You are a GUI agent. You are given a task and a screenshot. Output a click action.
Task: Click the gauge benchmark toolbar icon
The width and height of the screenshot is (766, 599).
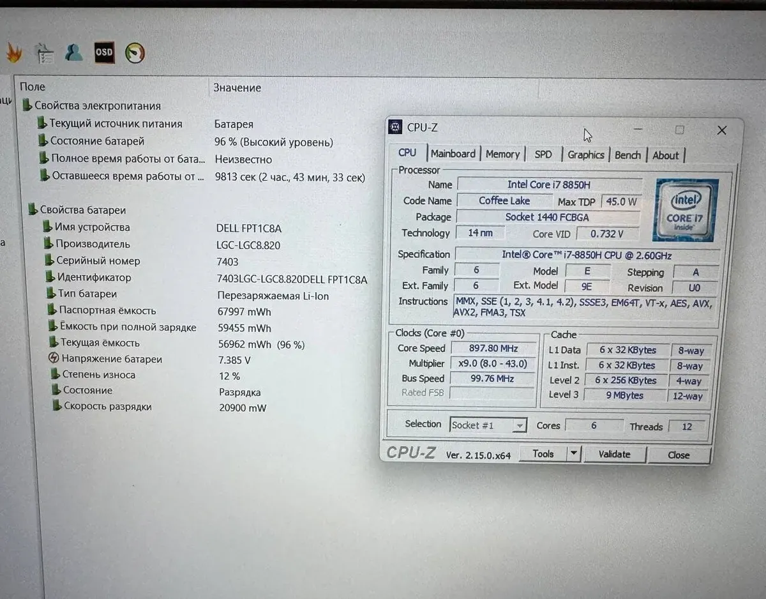tap(134, 52)
